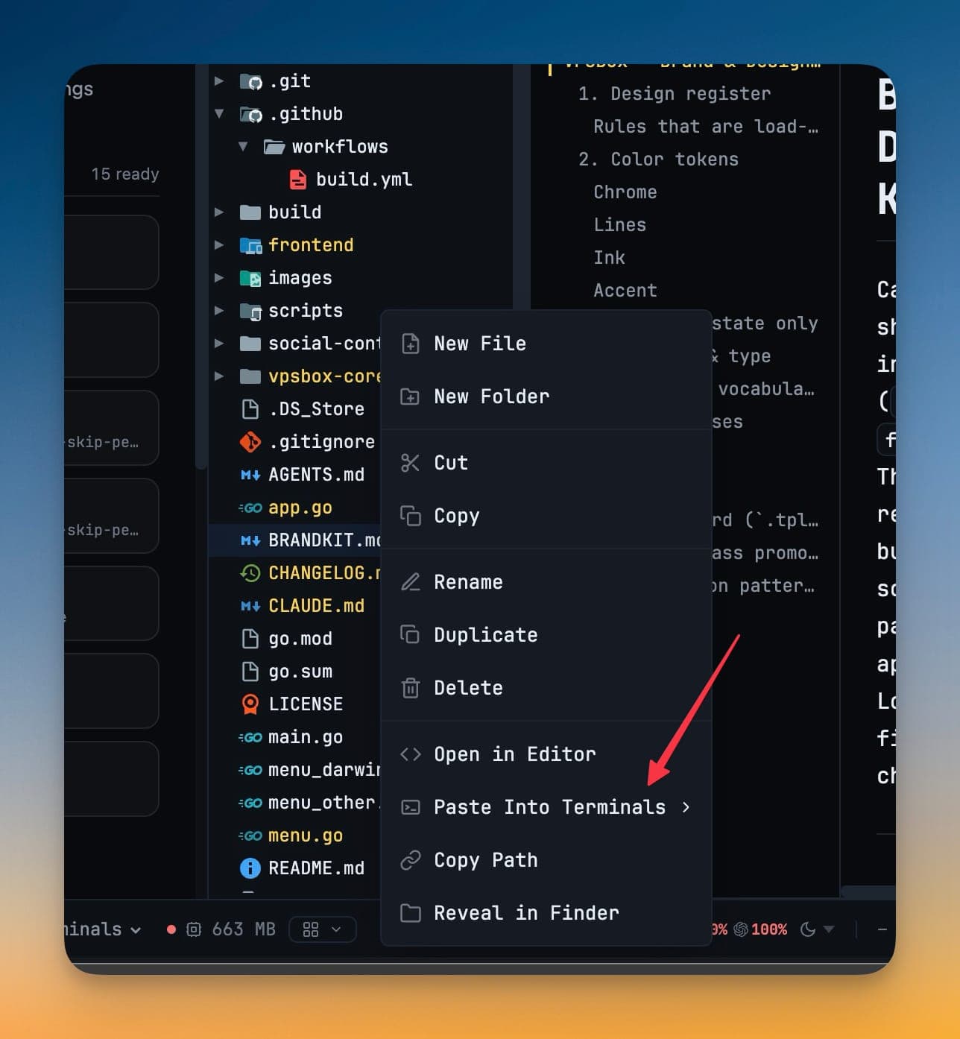Jump to Design register outline entry
960x1039 pixels.
[675, 94]
